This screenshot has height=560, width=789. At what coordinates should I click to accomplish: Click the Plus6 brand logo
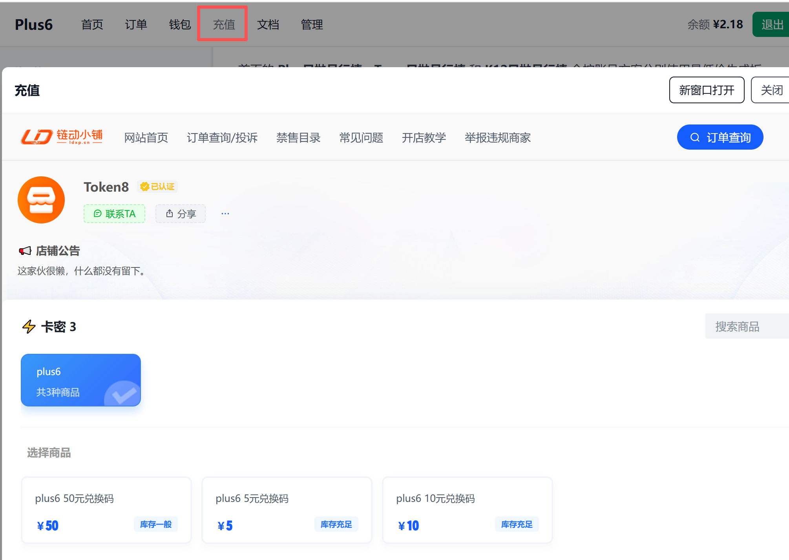coord(34,24)
